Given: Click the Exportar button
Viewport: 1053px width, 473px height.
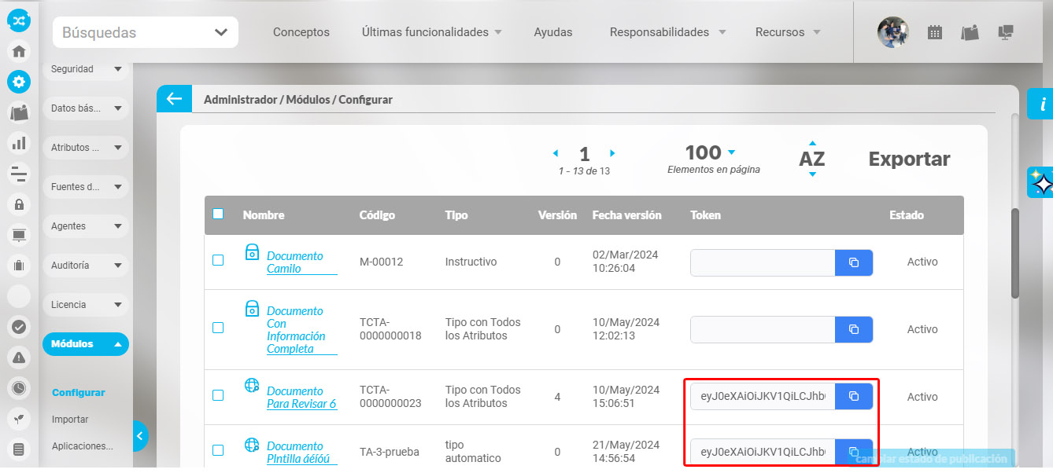Looking at the screenshot, I should click(909, 159).
